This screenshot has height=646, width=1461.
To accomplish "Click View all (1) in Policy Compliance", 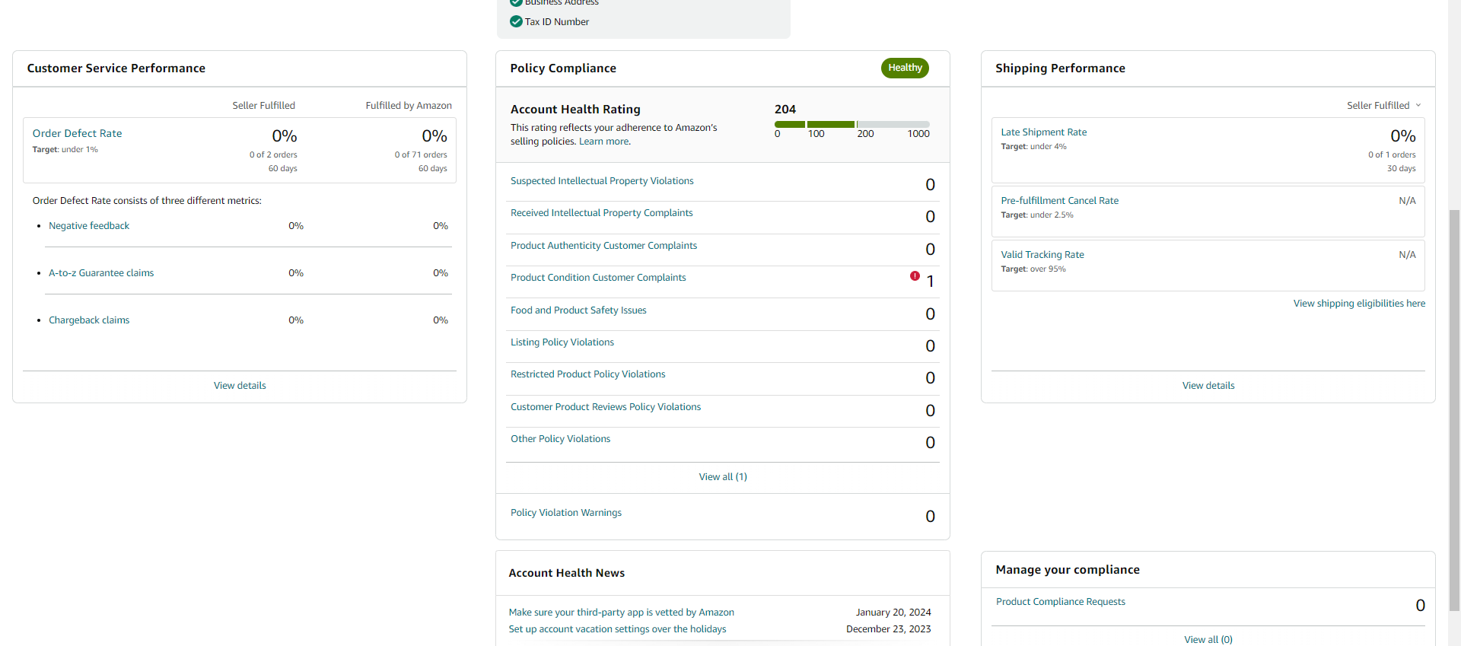I will [723, 477].
